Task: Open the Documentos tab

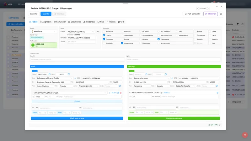Action: click(x=75, y=22)
